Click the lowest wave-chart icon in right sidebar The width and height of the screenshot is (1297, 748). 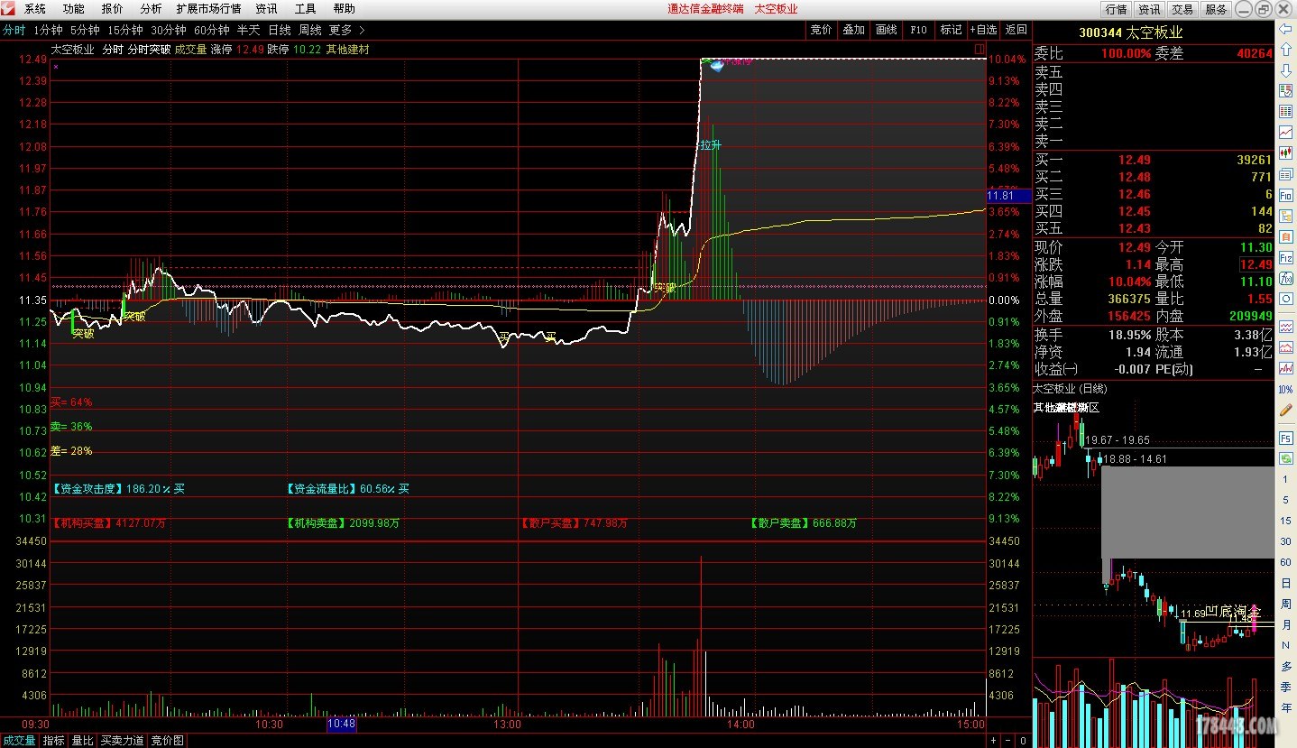1285,368
